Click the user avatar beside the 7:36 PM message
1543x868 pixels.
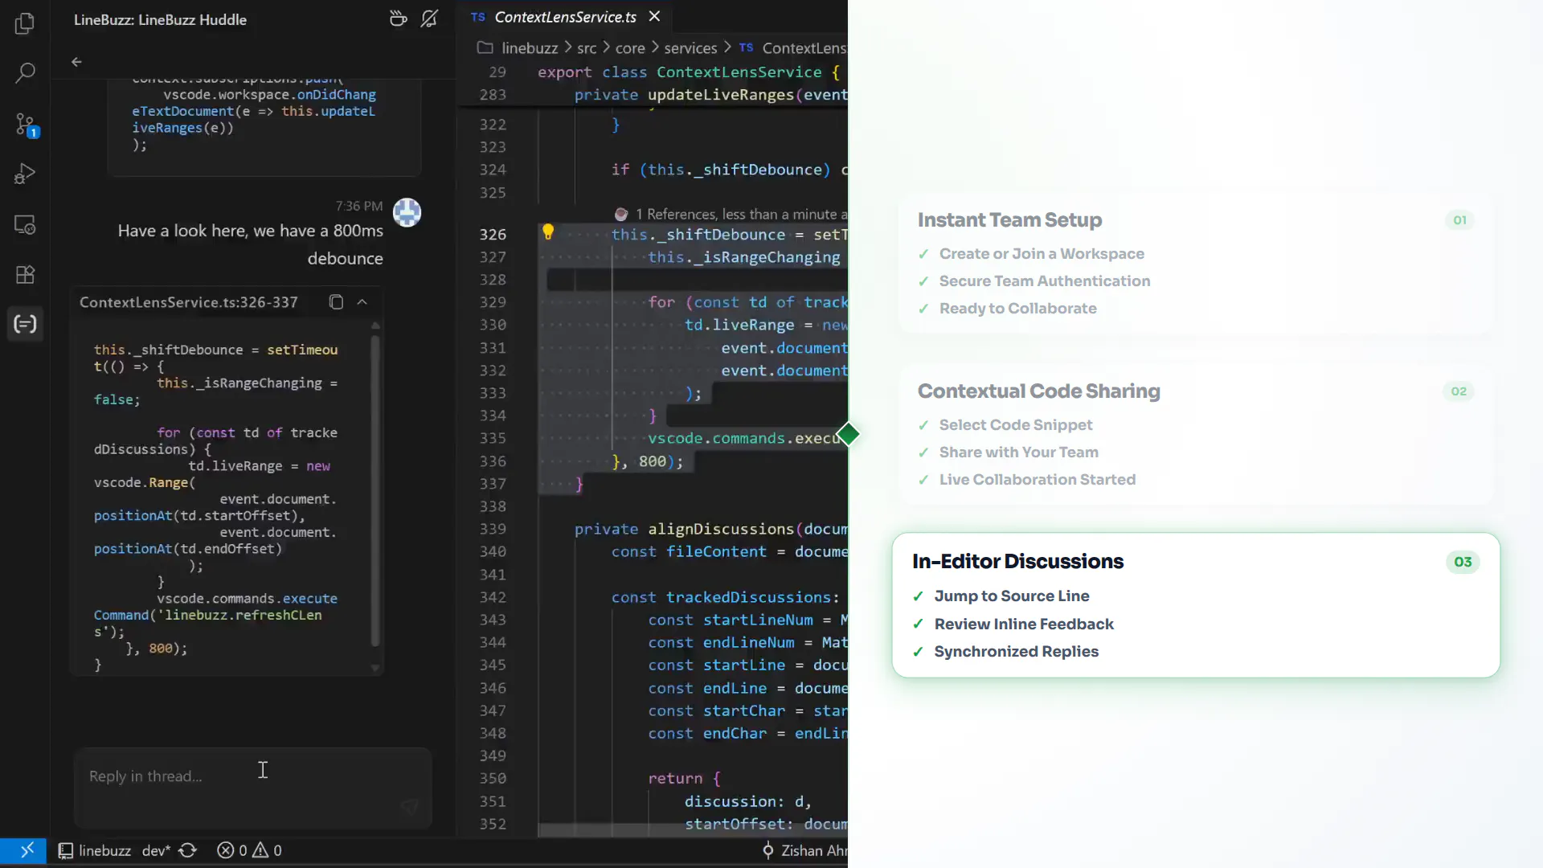pyautogui.click(x=407, y=212)
